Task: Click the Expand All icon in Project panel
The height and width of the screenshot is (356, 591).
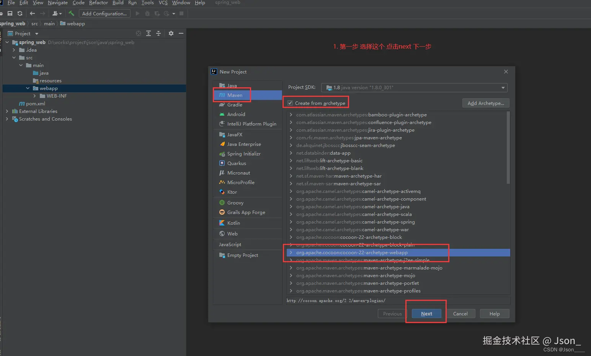Action: pyautogui.click(x=149, y=33)
